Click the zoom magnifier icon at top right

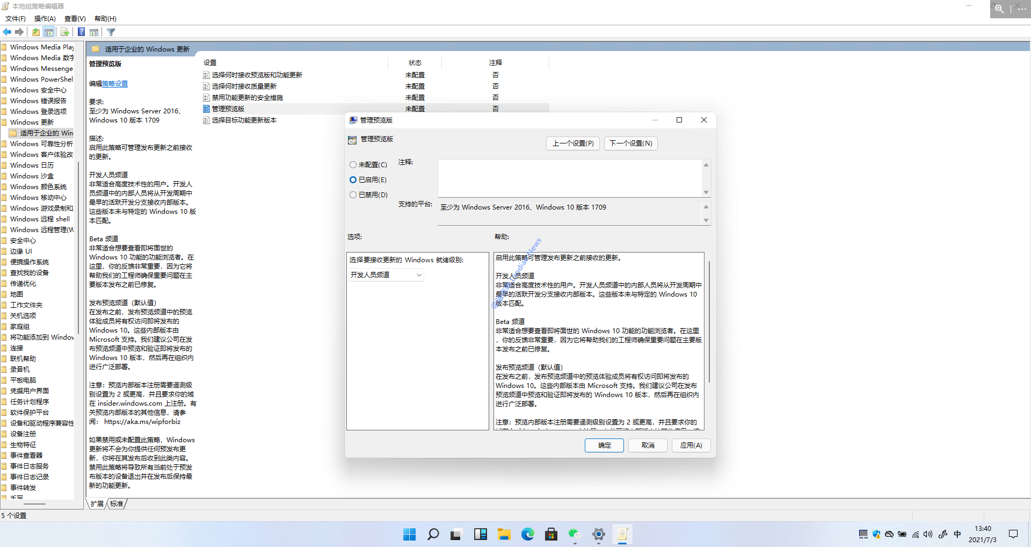click(x=999, y=9)
